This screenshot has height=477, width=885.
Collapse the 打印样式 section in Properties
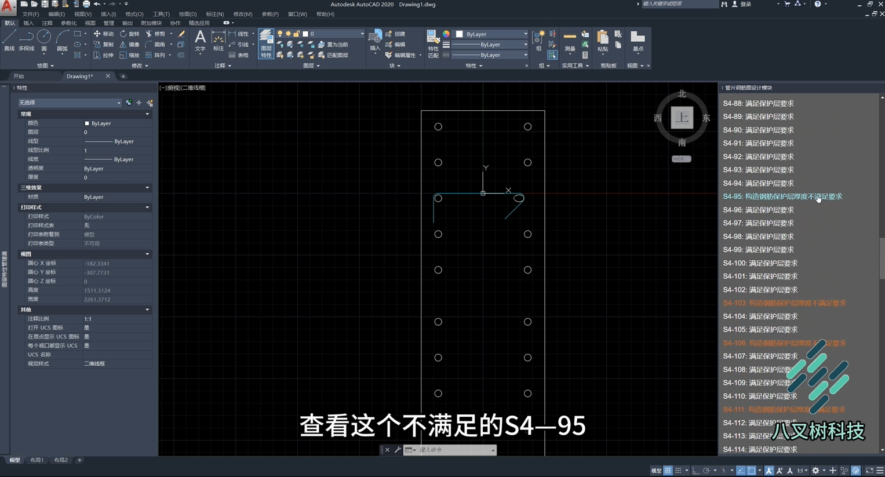(147, 207)
